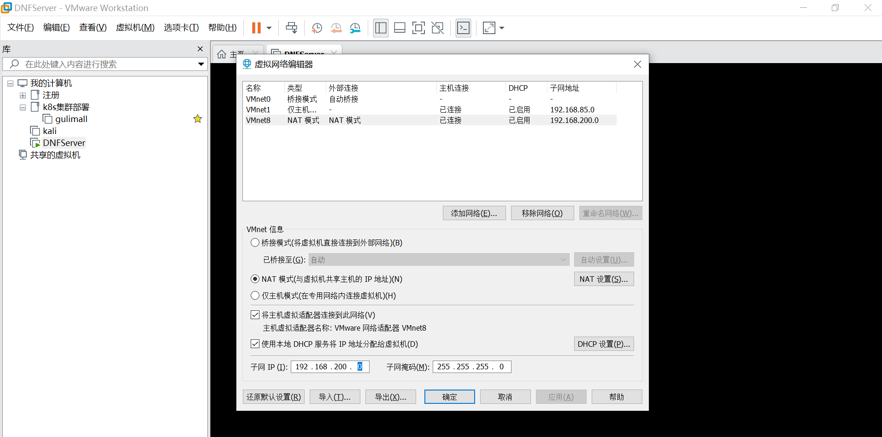Toggle the library sidebar view icon
The height and width of the screenshot is (437, 882).
click(x=381, y=28)
